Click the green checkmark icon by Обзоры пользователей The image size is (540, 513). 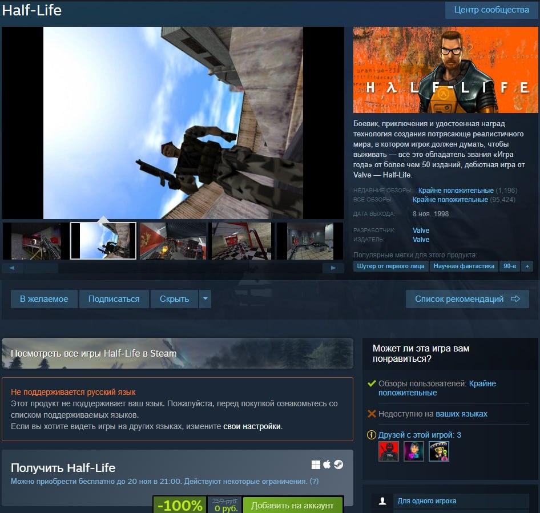372,383
